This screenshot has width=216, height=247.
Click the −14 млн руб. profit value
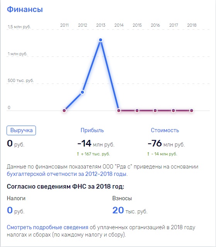coord(96,143)
